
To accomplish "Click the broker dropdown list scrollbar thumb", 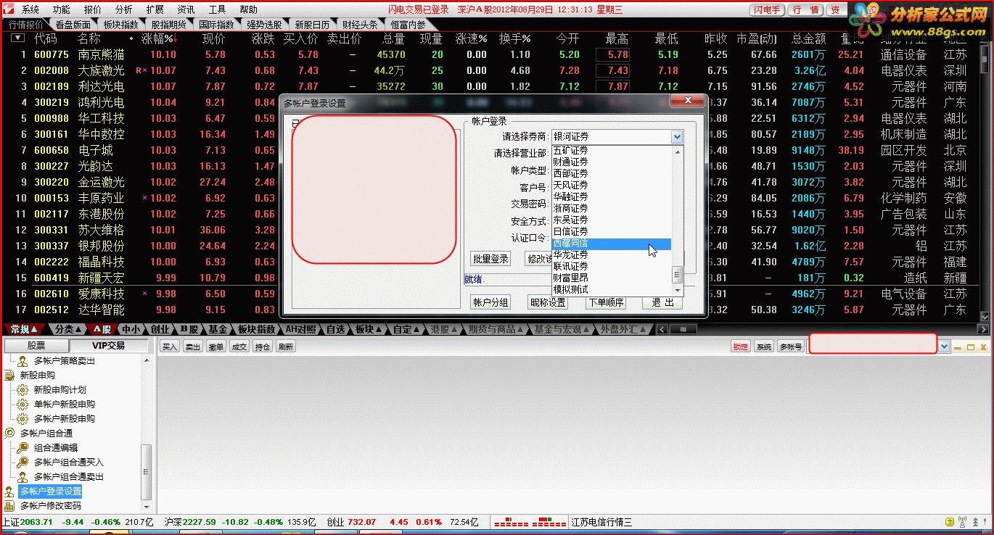I will 678,275.
